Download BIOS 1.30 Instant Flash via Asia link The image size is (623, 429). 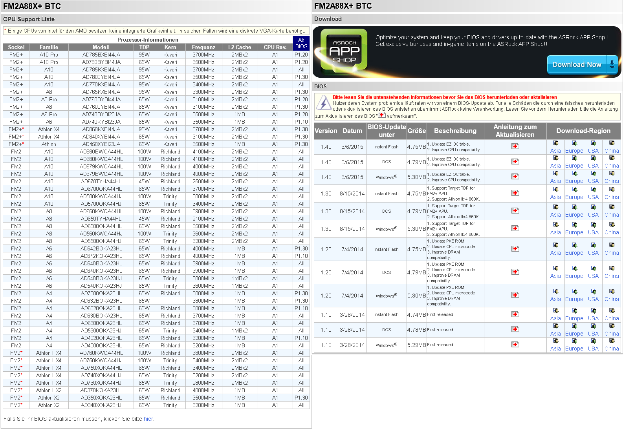(x=555, y=197)
